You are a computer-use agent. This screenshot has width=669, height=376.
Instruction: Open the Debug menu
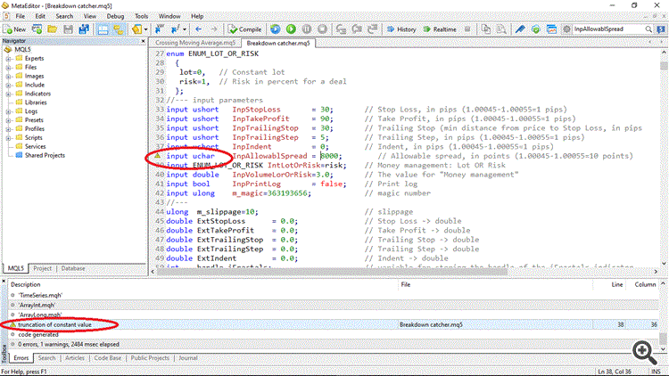point(115,16)
